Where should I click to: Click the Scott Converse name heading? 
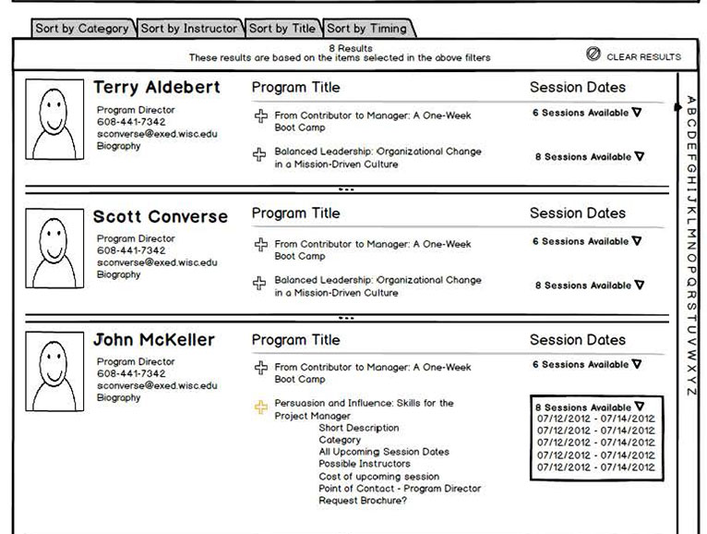(x=161, y=217)
